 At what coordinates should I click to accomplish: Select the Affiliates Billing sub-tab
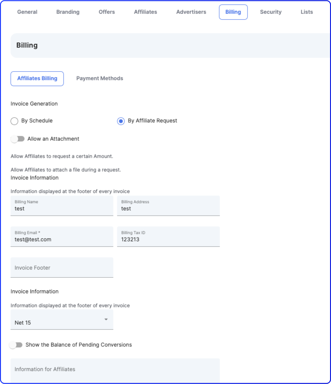37,78
